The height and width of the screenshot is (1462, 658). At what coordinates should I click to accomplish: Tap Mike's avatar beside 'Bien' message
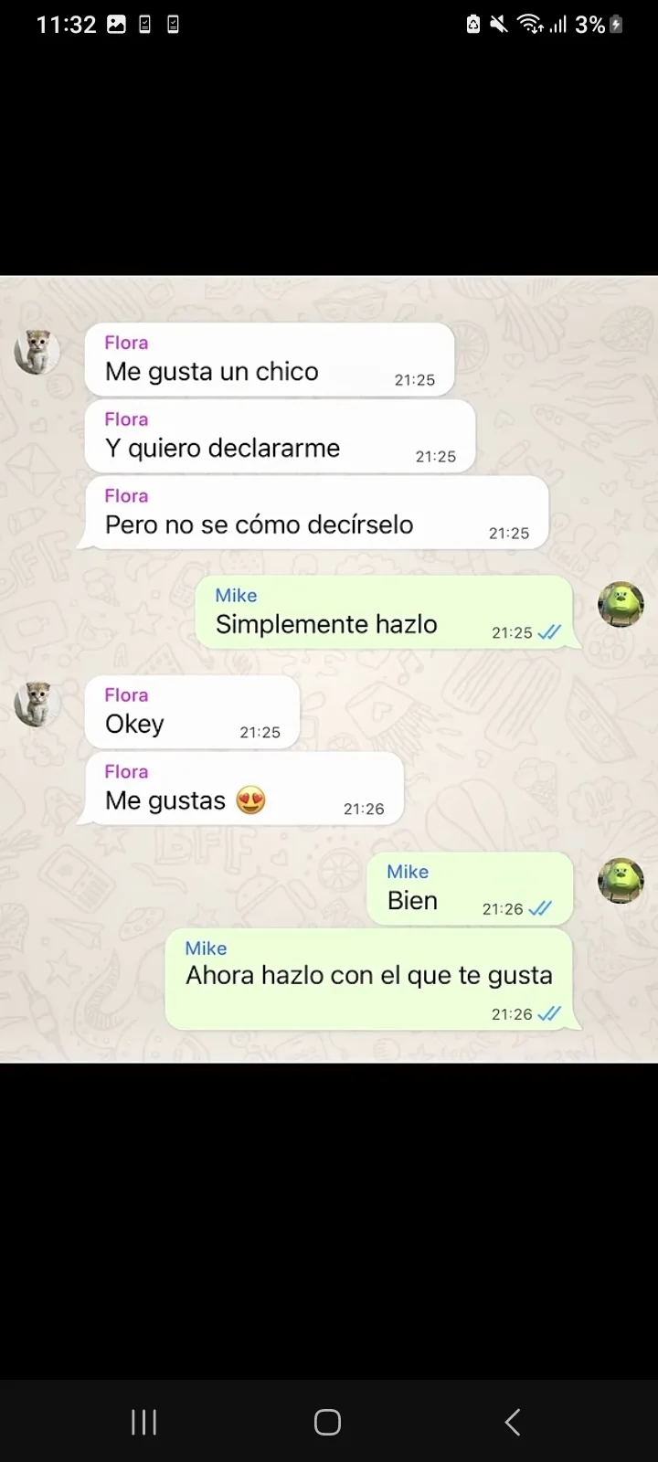[x=621, y=881]
